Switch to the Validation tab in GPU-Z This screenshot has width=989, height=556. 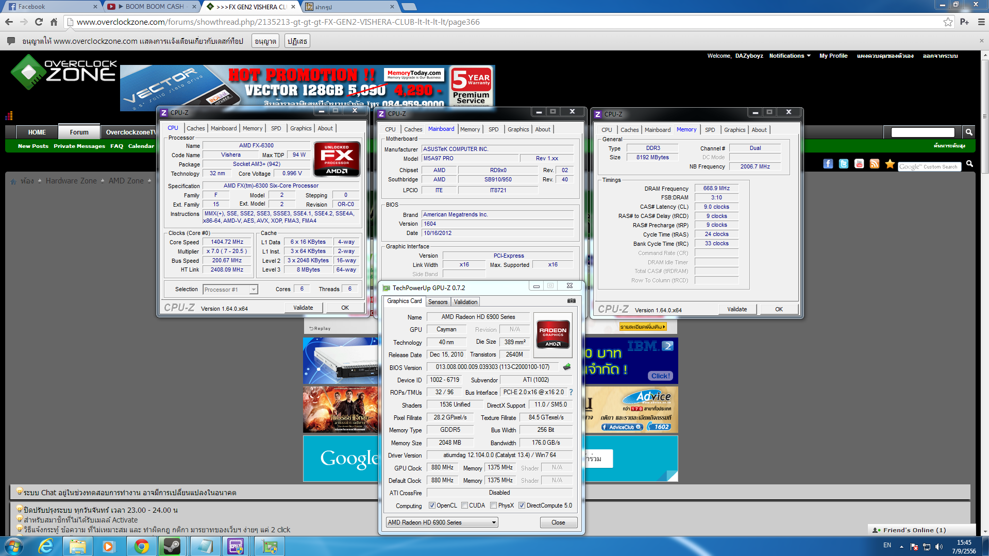466,302
